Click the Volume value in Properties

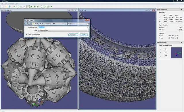click(x=173, y=36)
